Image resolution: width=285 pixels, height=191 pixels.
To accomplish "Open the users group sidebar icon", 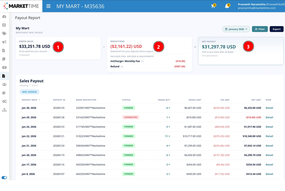I will (4, 84).
